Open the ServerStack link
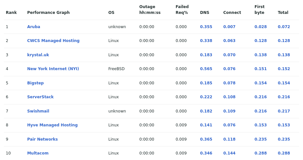 pos(40,97)
